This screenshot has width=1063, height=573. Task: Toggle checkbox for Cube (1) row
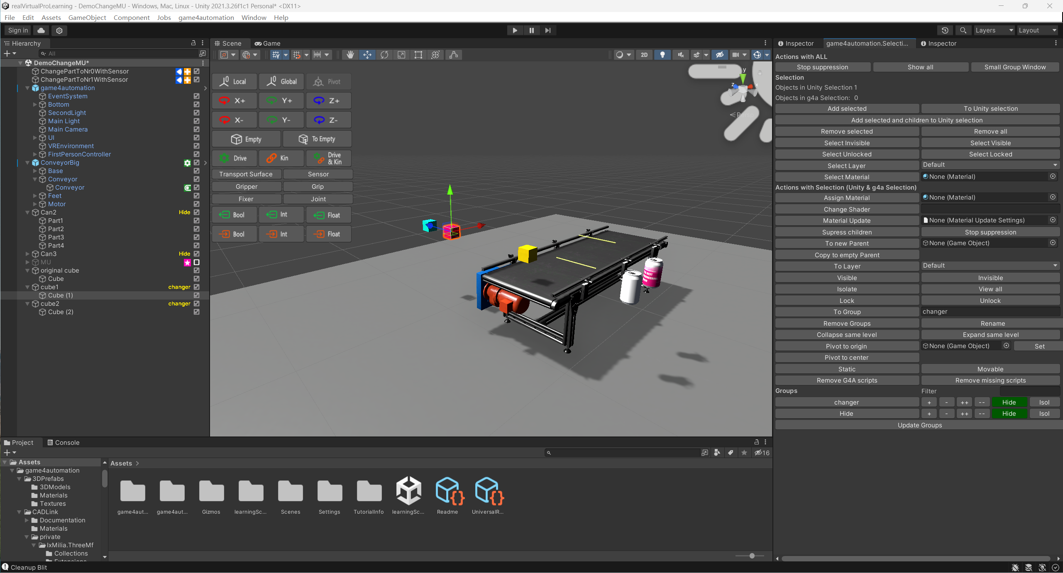coord(197,295)
